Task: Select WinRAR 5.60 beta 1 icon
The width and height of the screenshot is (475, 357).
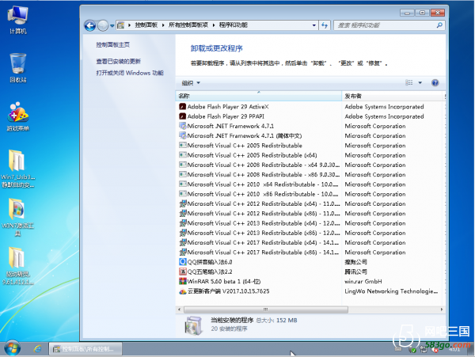Action: click(x=182, y=281)
